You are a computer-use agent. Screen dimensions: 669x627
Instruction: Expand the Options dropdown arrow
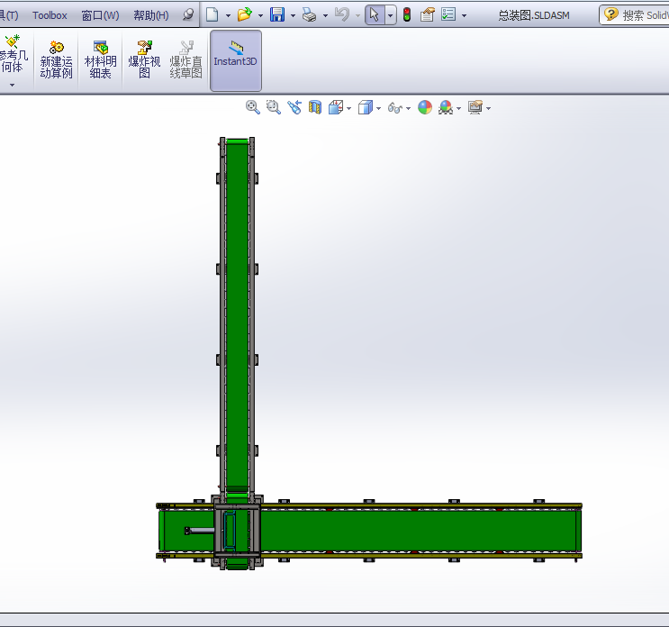point(465,16)
